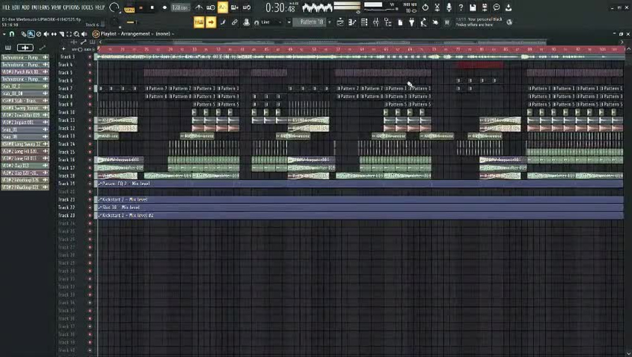The height and width of the screenshot is (357, 632).
Task: Click the record button
Action: [x=164, y=8]
